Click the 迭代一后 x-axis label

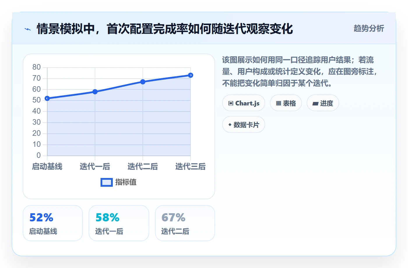(x=95, y=167)
